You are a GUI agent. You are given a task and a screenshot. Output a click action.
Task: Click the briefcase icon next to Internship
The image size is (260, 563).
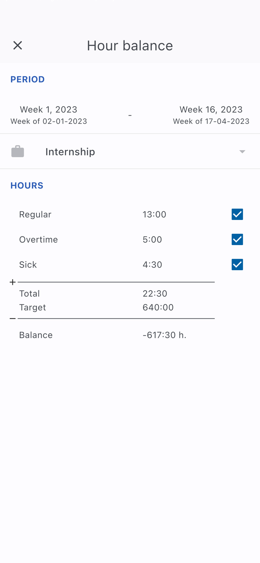click(18, 151)
